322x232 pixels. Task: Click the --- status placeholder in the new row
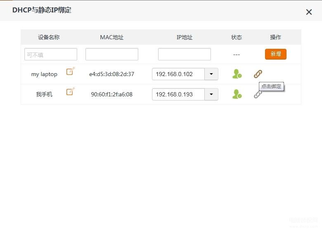click(x=237, y=55)
